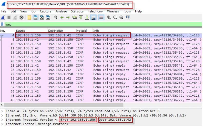Jump to the last packet icon
The width and height of the screenshot is (203, 128).
(x=87, y=18)
